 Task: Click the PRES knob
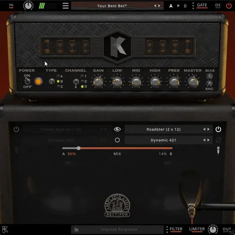(x=174, y=82)
